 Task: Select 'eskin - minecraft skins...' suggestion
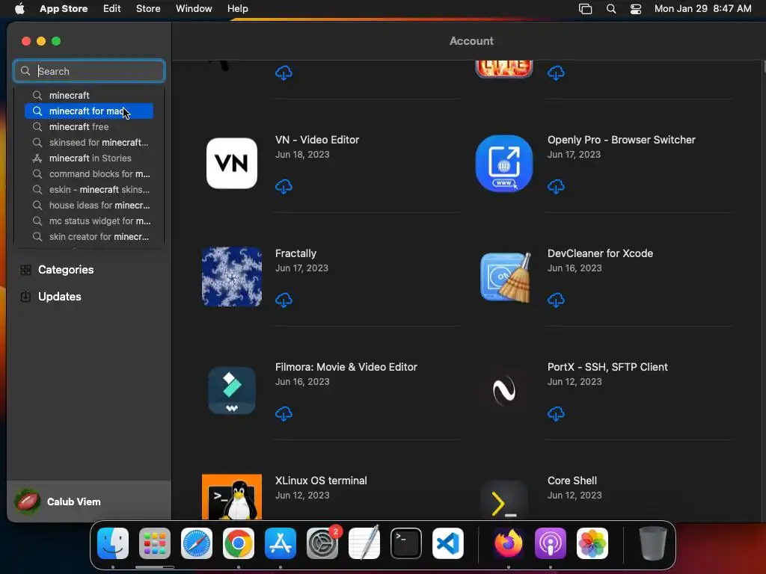coord(89,189)
